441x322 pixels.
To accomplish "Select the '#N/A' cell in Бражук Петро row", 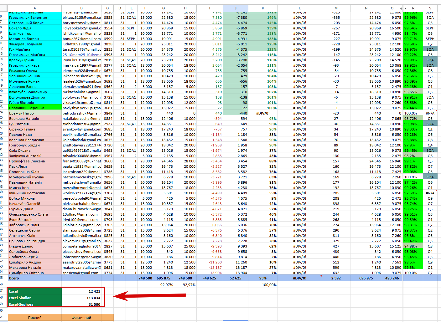I will tap(430, 113).
